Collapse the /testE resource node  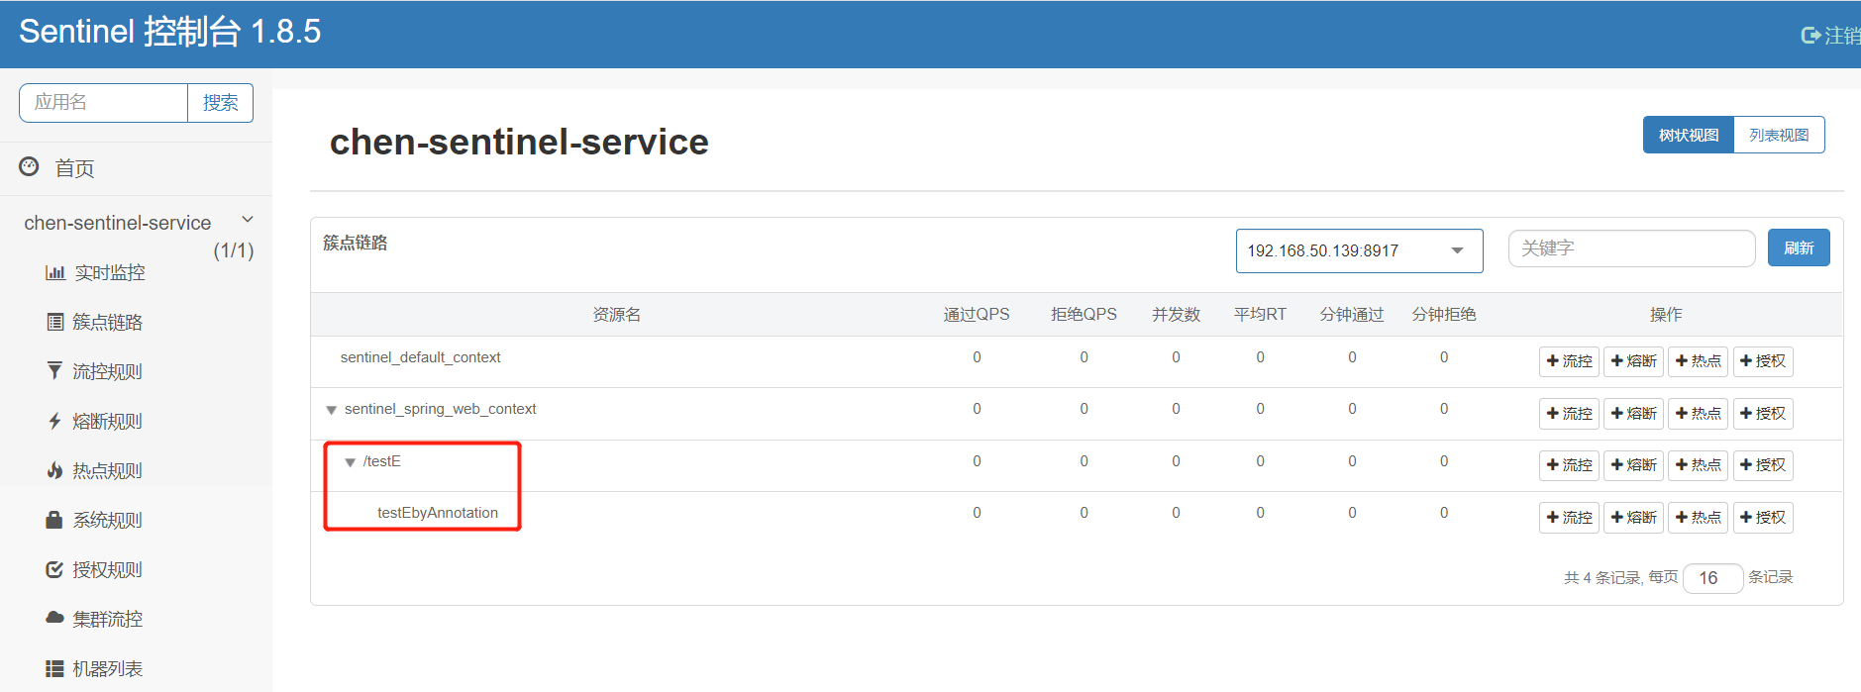[350, 462]
